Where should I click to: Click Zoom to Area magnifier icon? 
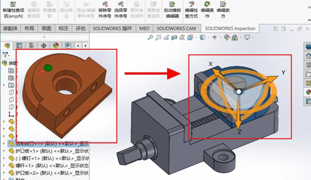click(x=158, y=37)
